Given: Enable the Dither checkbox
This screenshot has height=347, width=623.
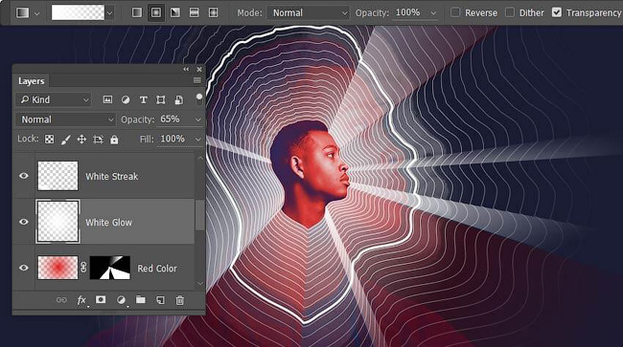Looking at the screenshot, I should 510,12.
